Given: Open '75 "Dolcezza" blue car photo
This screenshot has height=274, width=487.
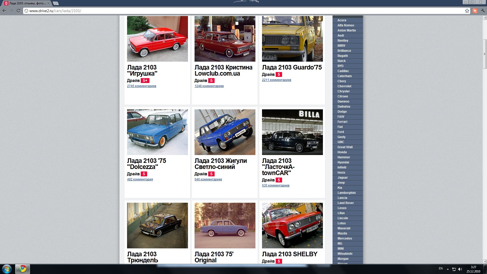Looking at the screenshot, I should click(158, 132).
